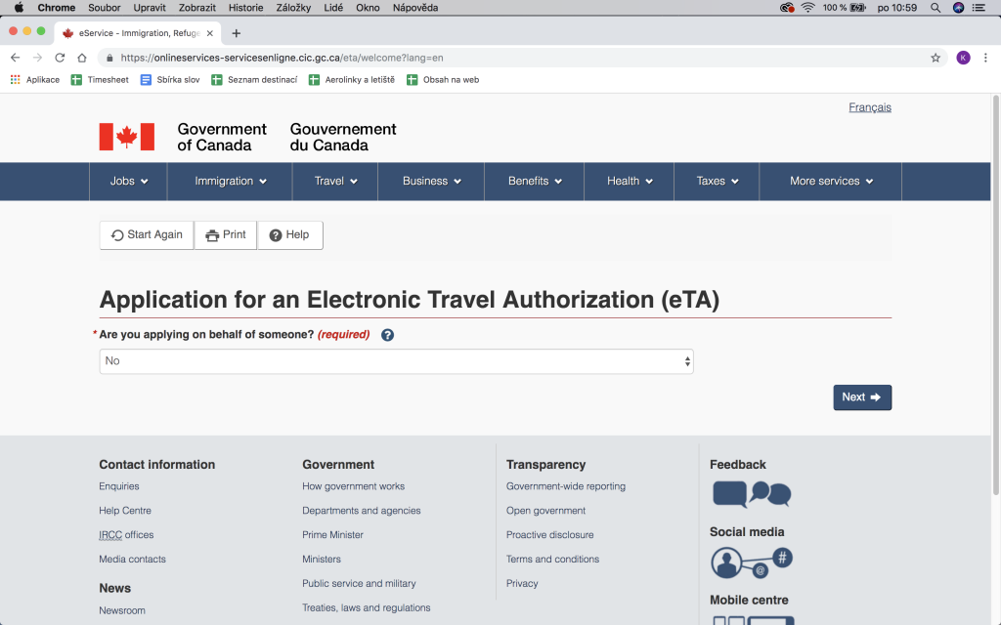Open the Help Centre footer link
The height and width of the screenshot is (625, 1001).
click(x=125, y=511)
